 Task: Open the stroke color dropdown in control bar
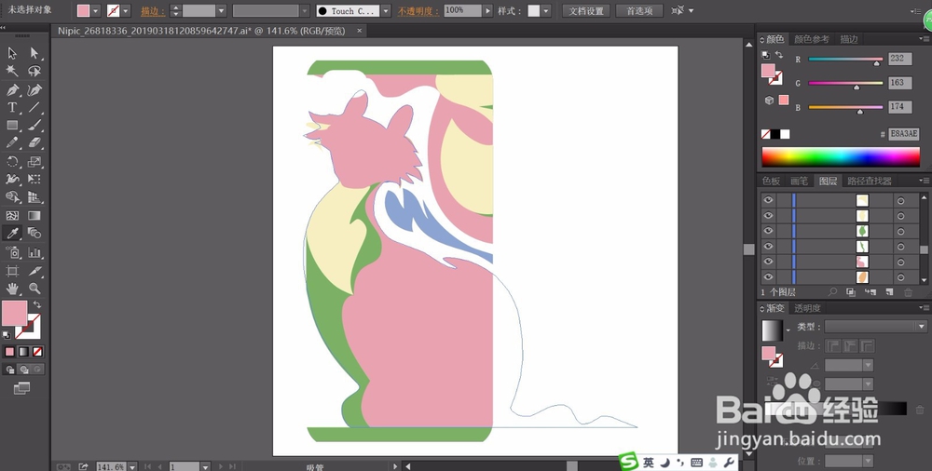(126, 10)
